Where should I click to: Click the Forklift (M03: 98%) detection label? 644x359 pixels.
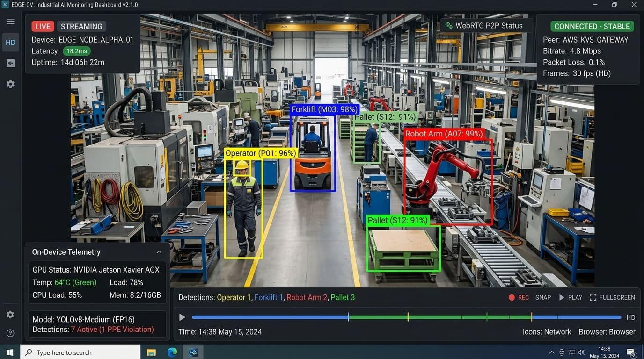tap(324, 109)
